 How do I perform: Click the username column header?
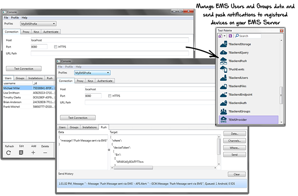pyautogui.click(x=18, y=83)
